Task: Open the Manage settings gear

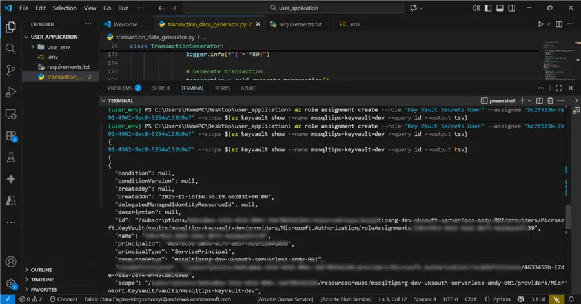Action: pyautogui.click(x=11, y=284)
